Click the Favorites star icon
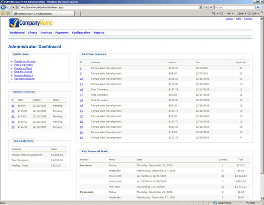 tap(3, 13)
